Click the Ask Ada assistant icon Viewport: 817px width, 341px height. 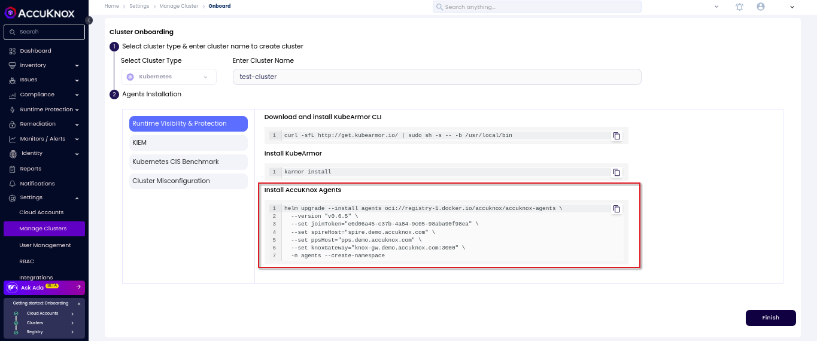(x=12, y=288)
